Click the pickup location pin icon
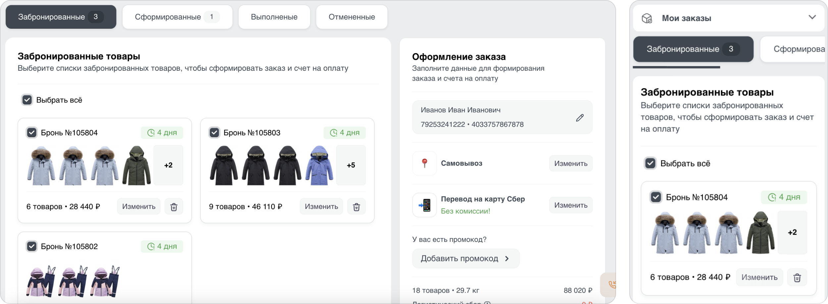 tap(425, 163)
